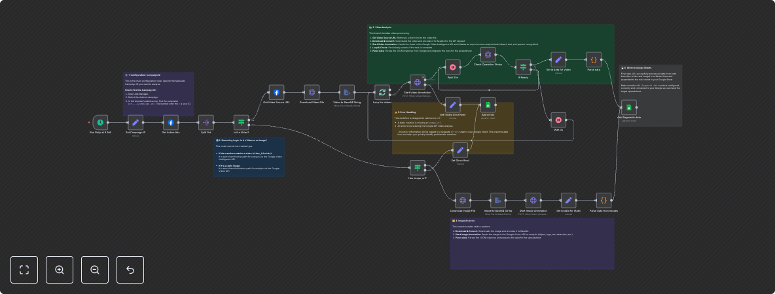Click the 'Check Operation Status' label
The height and width of the screenshot is (294, 775).
[x=488, y=64]
